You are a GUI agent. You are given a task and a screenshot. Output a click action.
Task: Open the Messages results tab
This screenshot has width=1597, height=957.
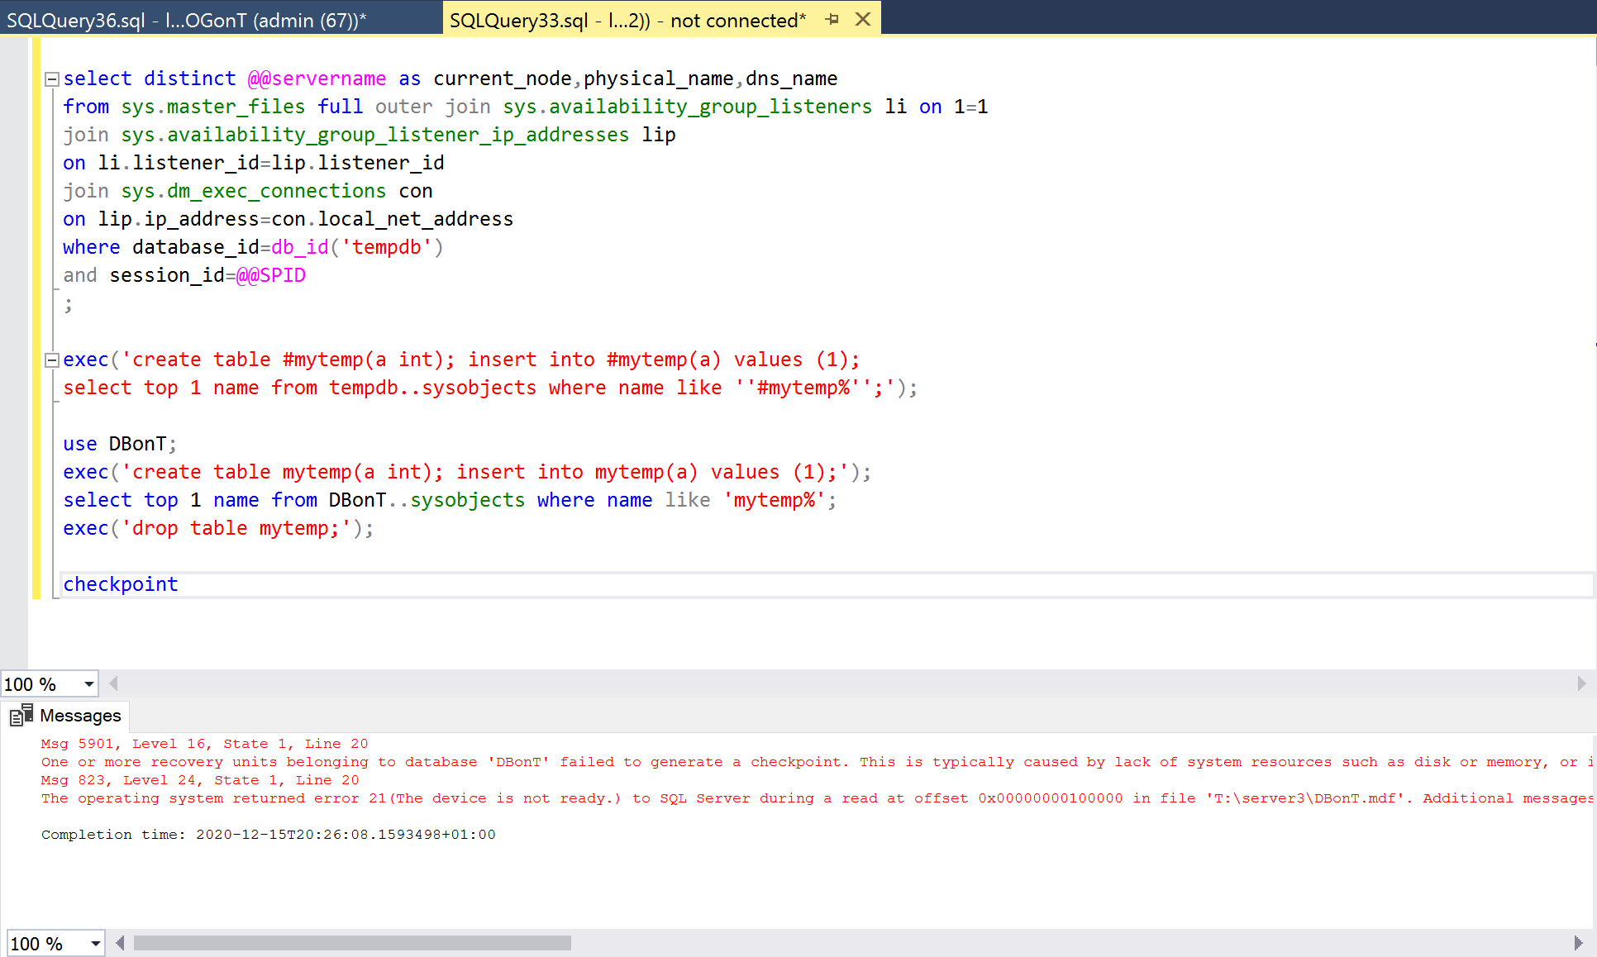click(x=80, y=716)
